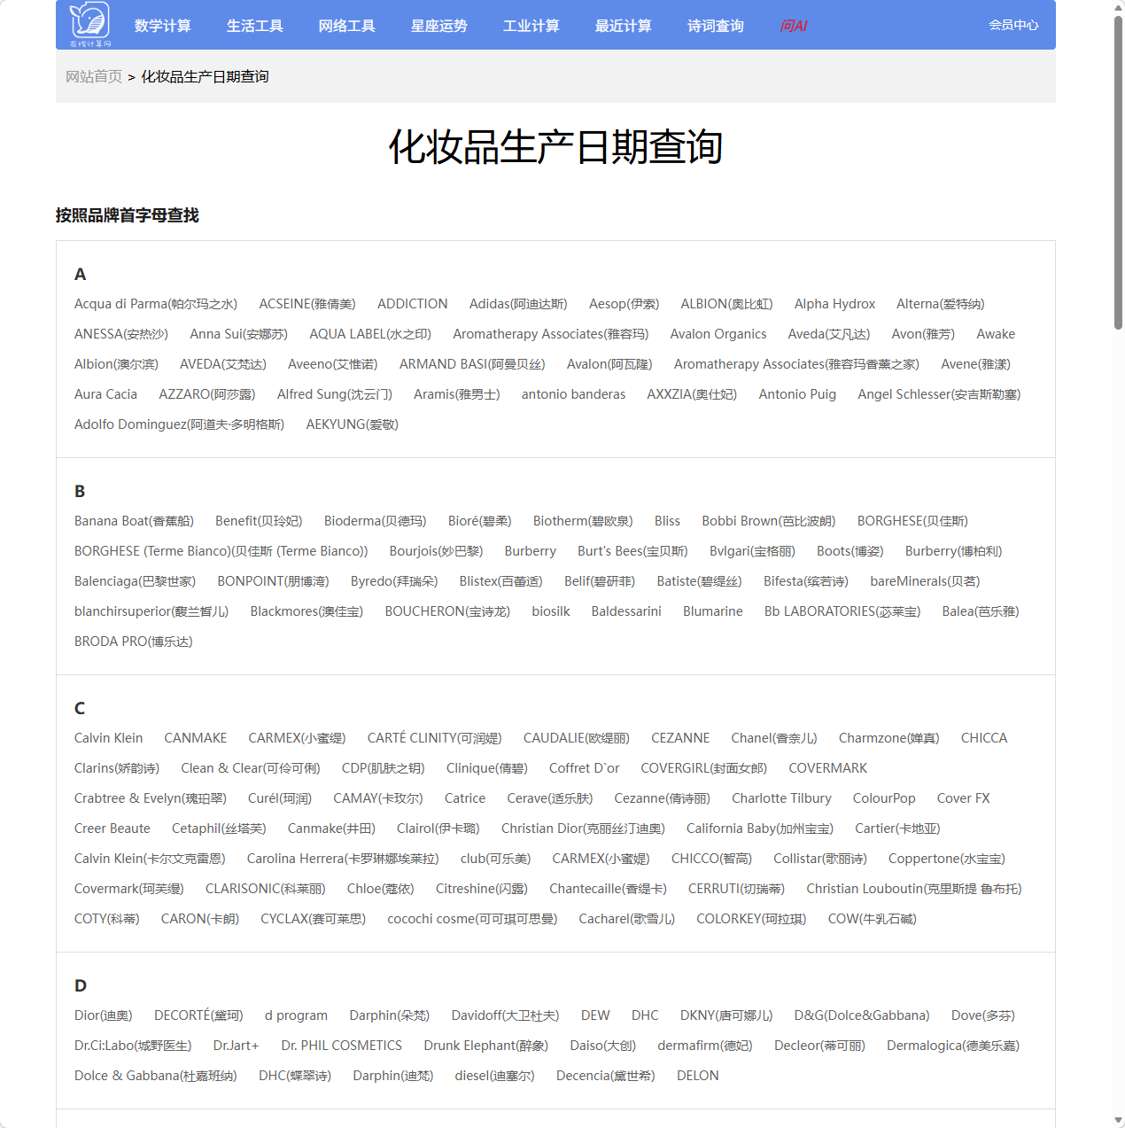Select 诗词查询 in the navigation bar
Image resolution: width=1125 pixels, height=1128 pixels.
click(x=715, y=26)
